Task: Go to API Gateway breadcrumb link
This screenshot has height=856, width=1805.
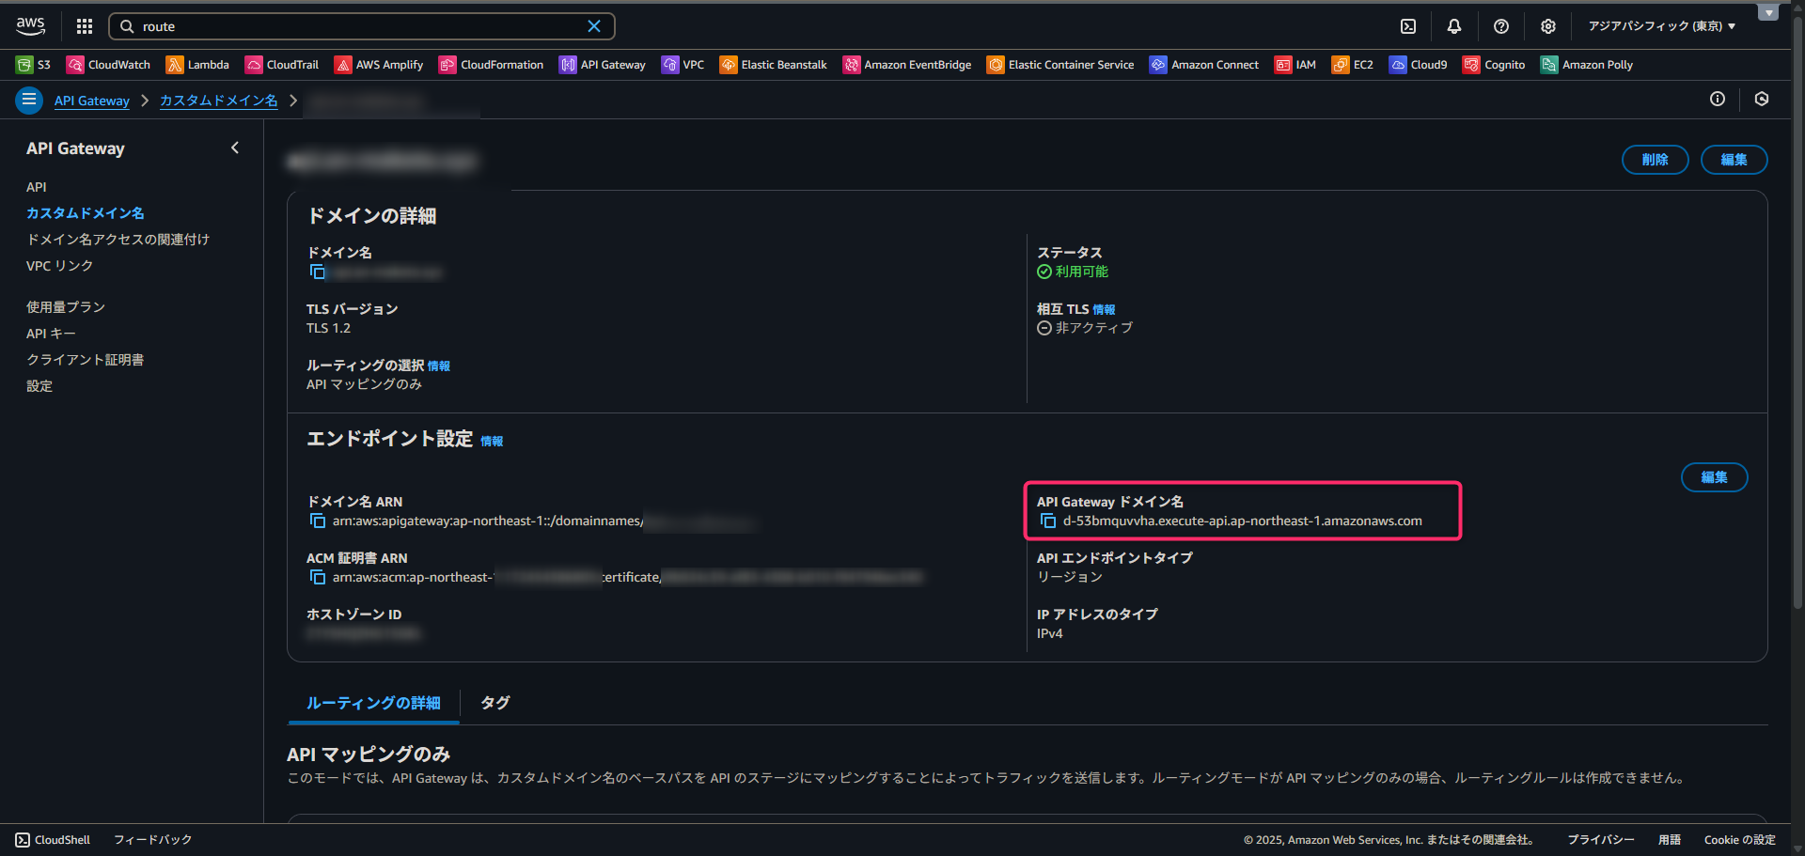Action: coord(92,101)
